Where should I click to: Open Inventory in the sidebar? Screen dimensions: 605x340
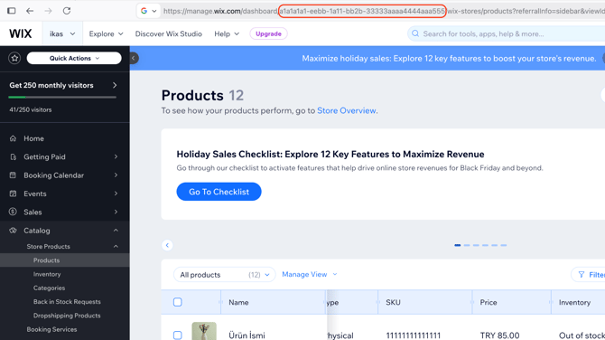tap(47, 274)
